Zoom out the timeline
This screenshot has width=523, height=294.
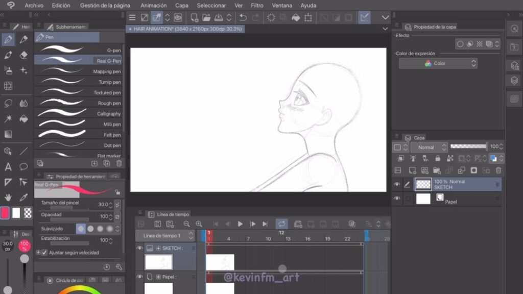point(186,224)
